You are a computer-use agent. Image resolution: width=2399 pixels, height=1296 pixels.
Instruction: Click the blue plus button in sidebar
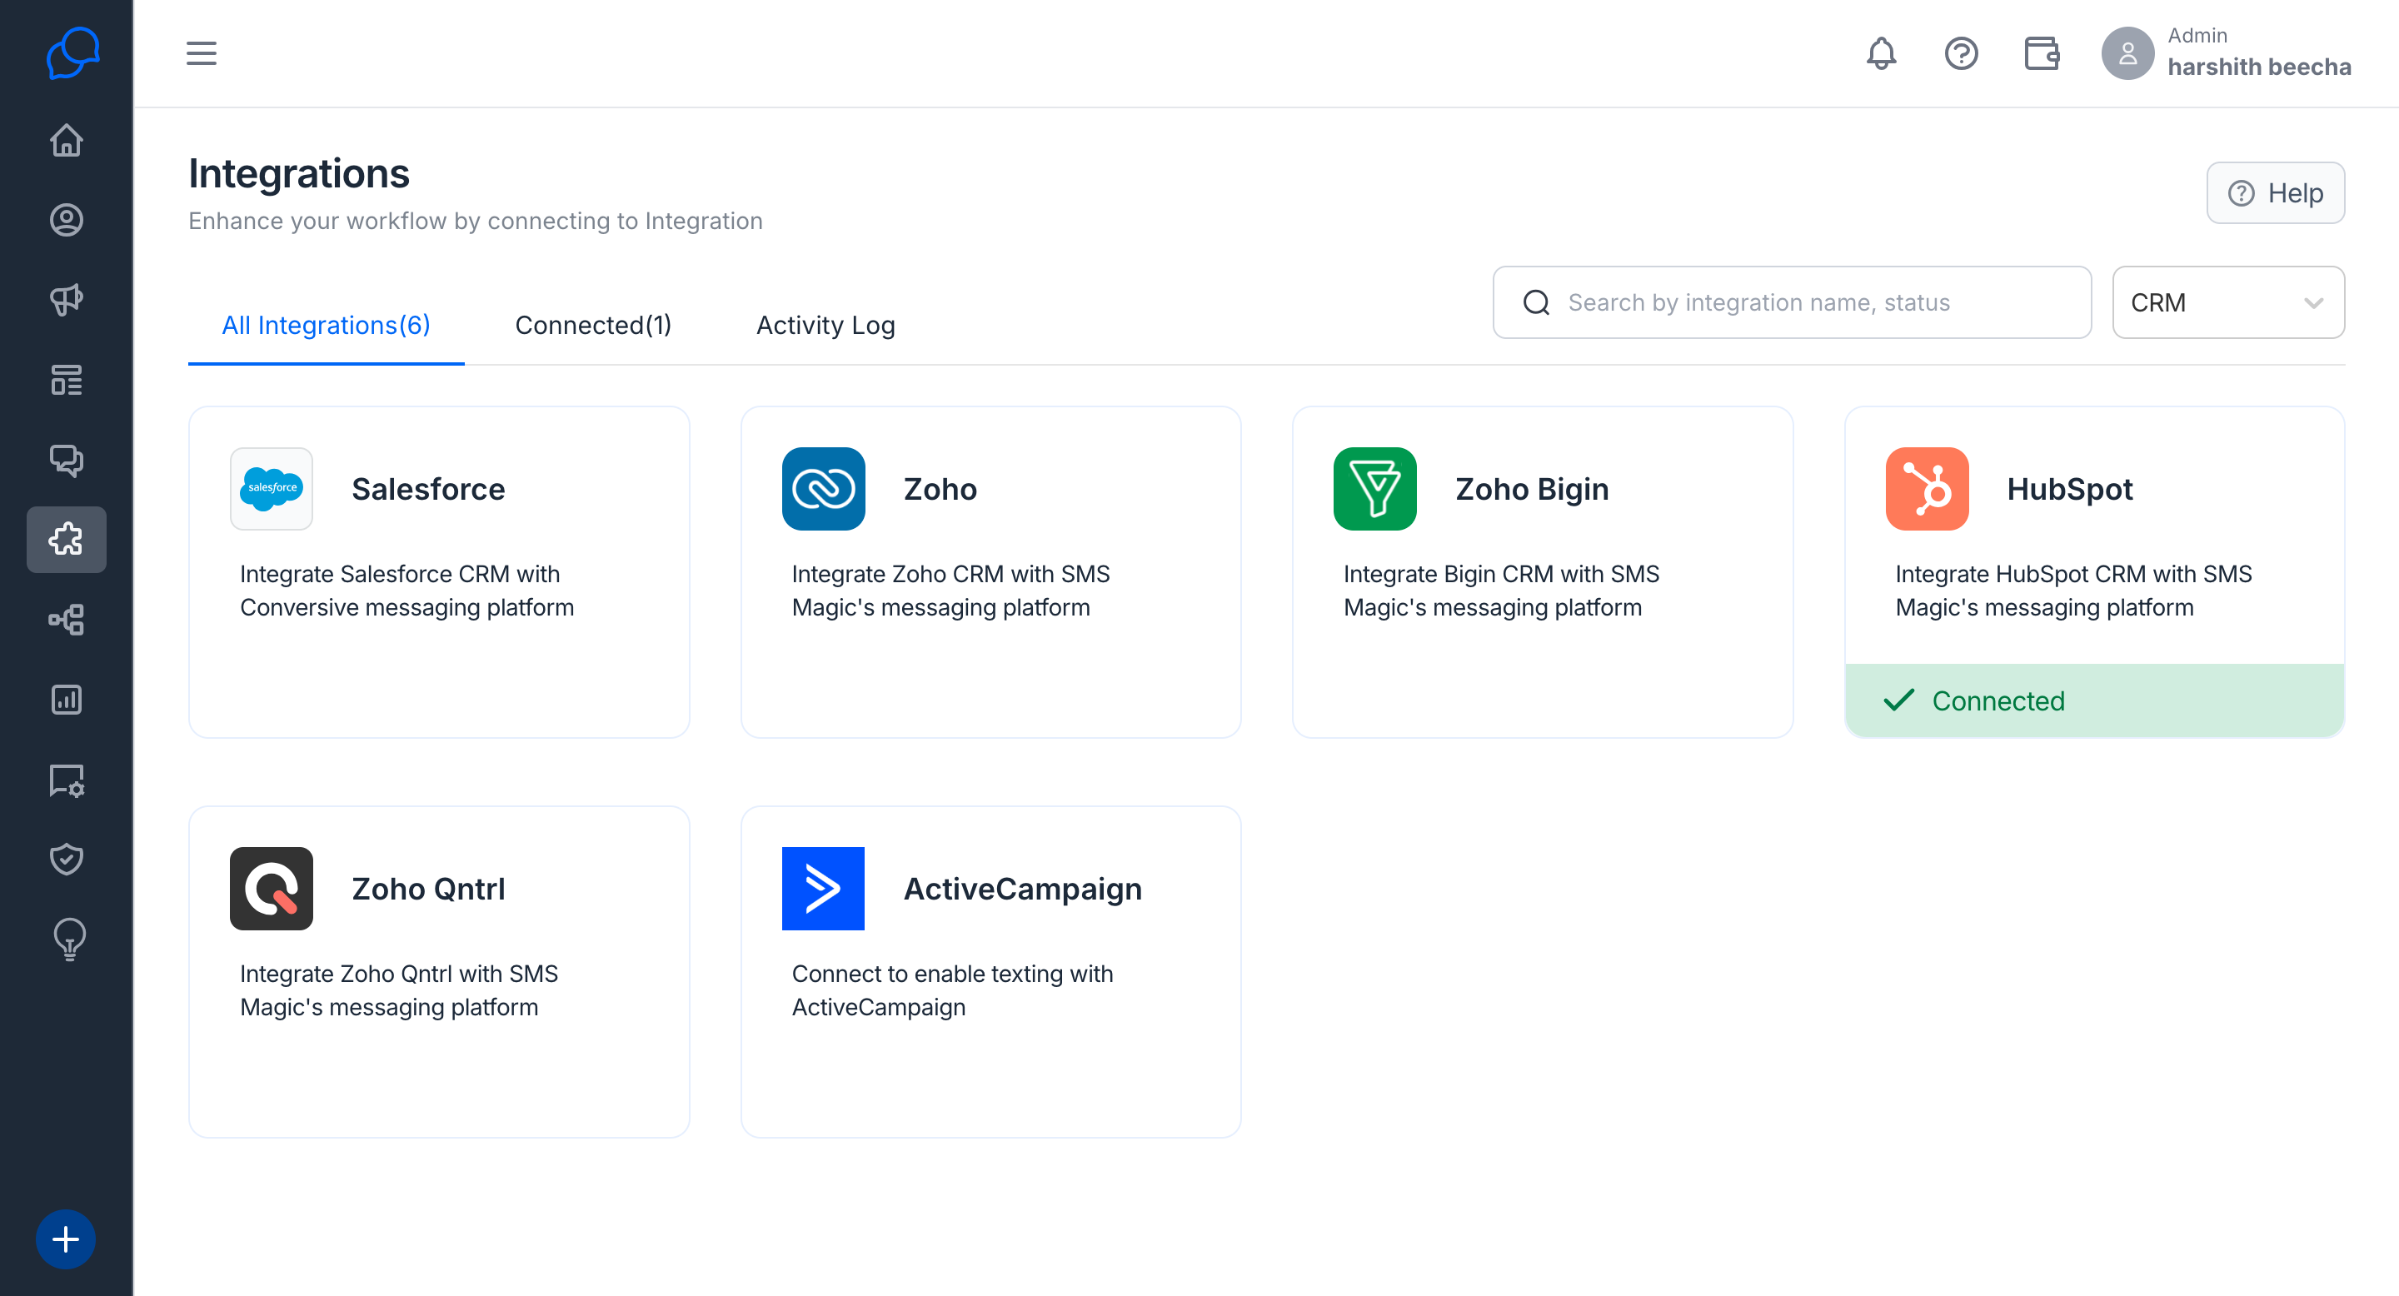(65, 1239)
